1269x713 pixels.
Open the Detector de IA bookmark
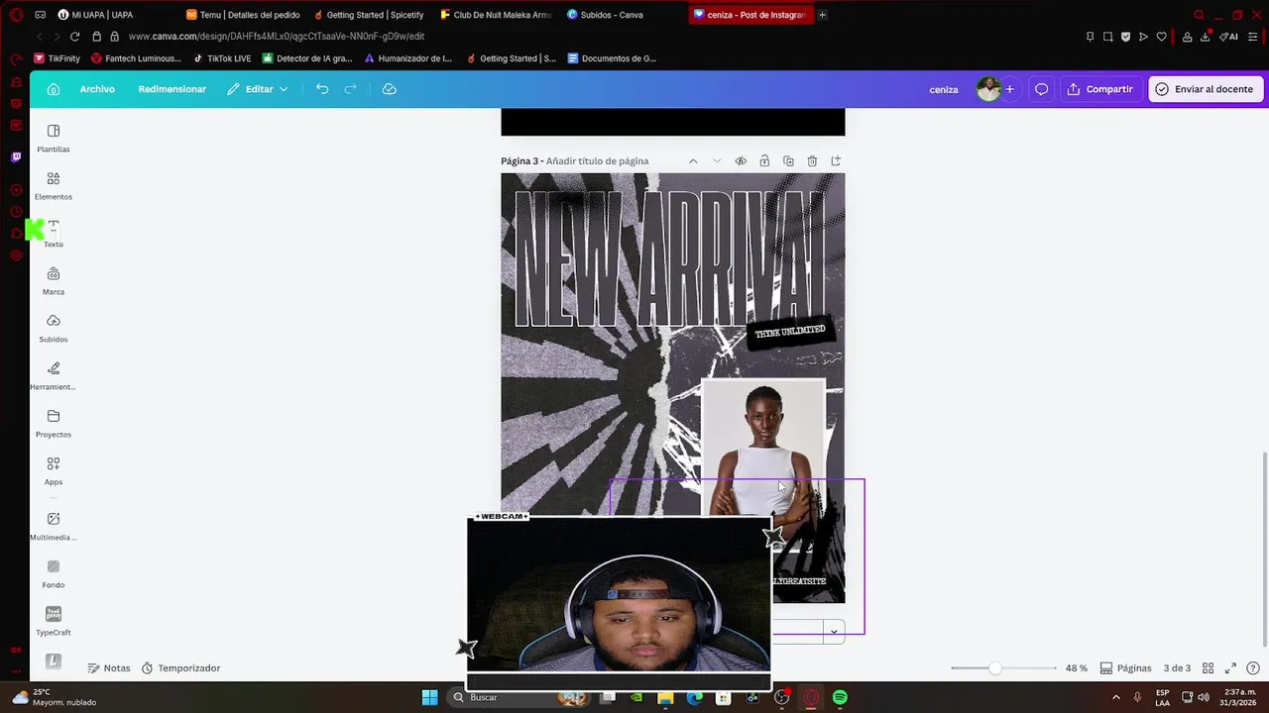(x=307, y=58)
